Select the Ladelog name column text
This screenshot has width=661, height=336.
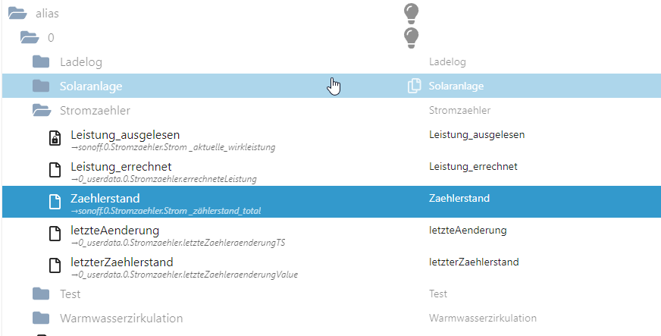tap(447, 62)
